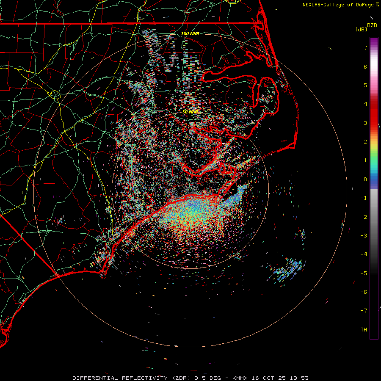Click the 100 NMI range ring label
Screen dimensions: 381x381
190,33
